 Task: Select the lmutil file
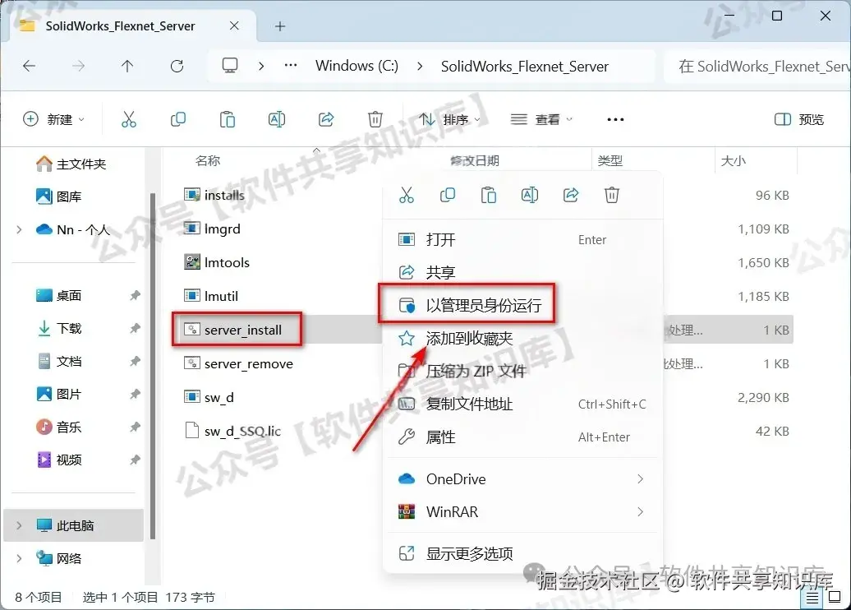(211, 296)
